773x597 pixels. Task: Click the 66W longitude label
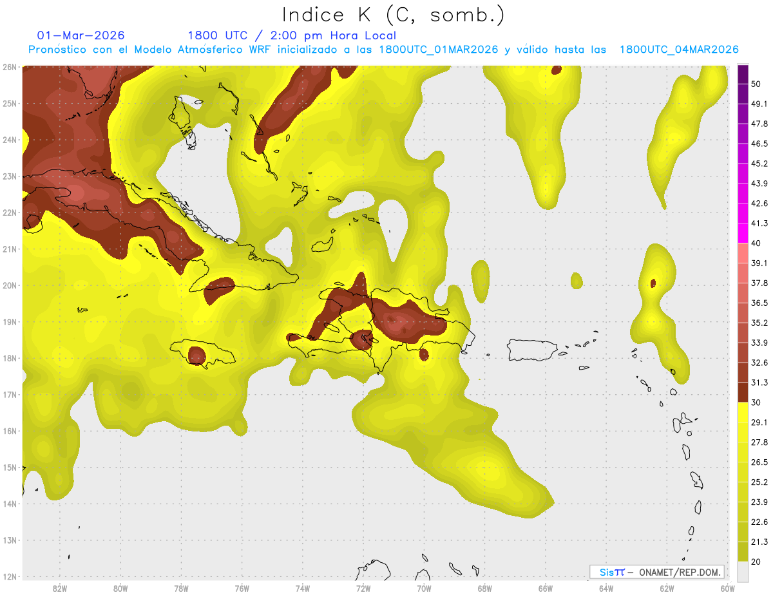pos(546,588)
